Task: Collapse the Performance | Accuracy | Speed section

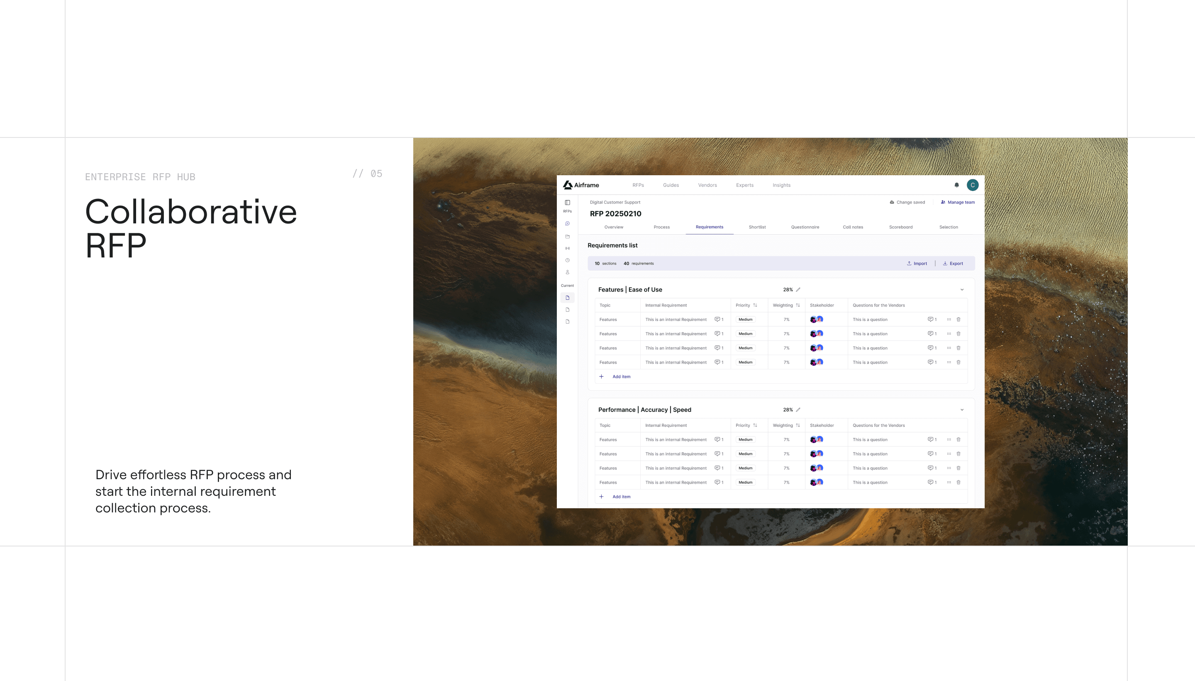Action: [962, 410]
